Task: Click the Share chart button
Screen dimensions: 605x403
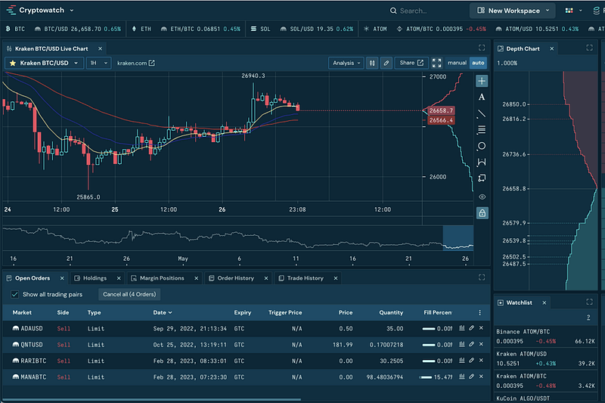Action: click(x=411, y=63)
